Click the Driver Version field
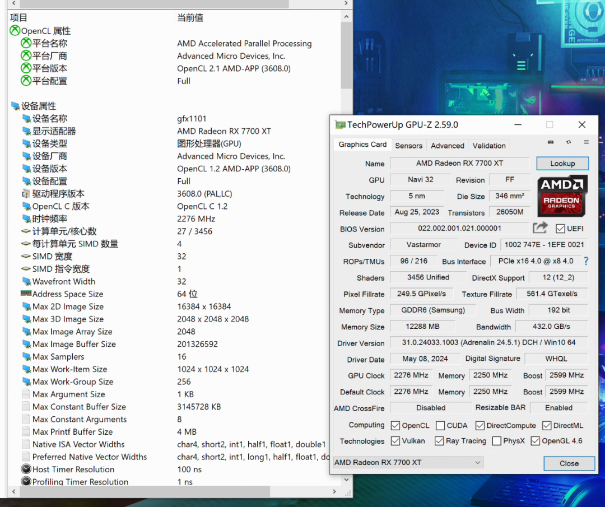605x507 pixels. (x=489, y=343)
